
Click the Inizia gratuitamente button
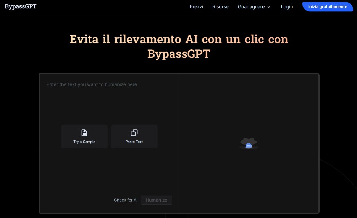pyautogui.click(x=327, y=6)
